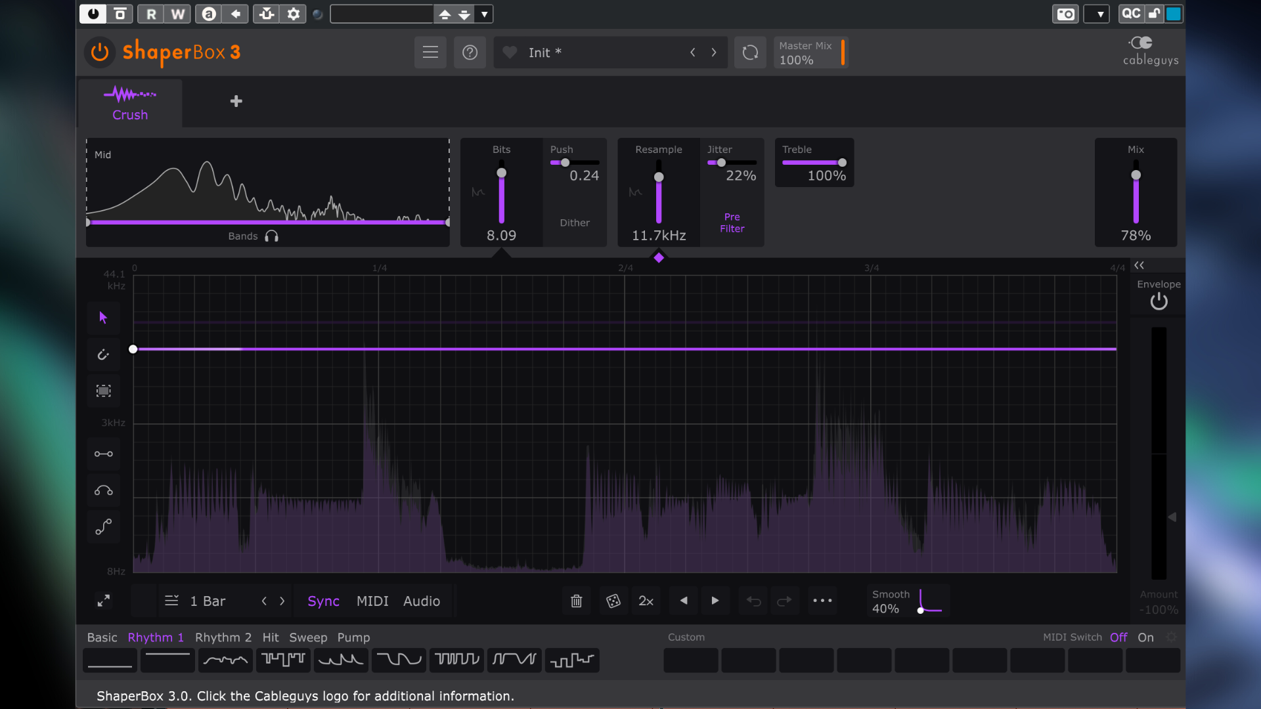
Task: Enable the Envelope power toggle
Action: 1159,301
